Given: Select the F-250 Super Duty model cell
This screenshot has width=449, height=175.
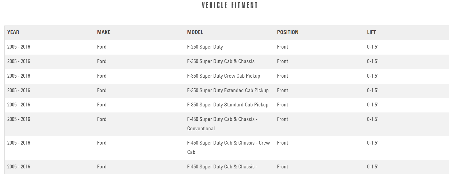Looking at the screenshot, I should 205,47.
